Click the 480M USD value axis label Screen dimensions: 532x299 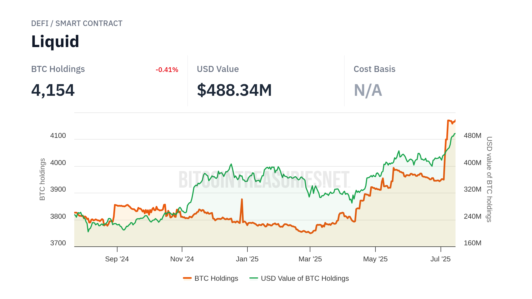tap(472, 136)
